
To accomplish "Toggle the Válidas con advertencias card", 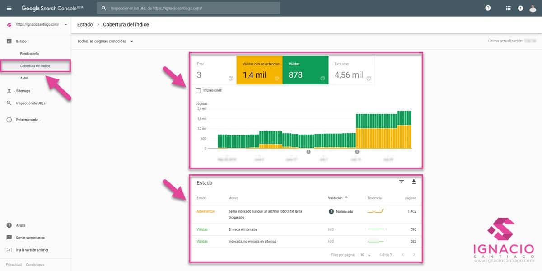I will (260, 70).
